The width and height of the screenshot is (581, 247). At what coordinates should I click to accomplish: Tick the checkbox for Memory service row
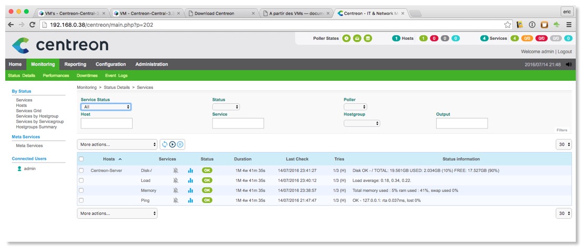point(81,190)
